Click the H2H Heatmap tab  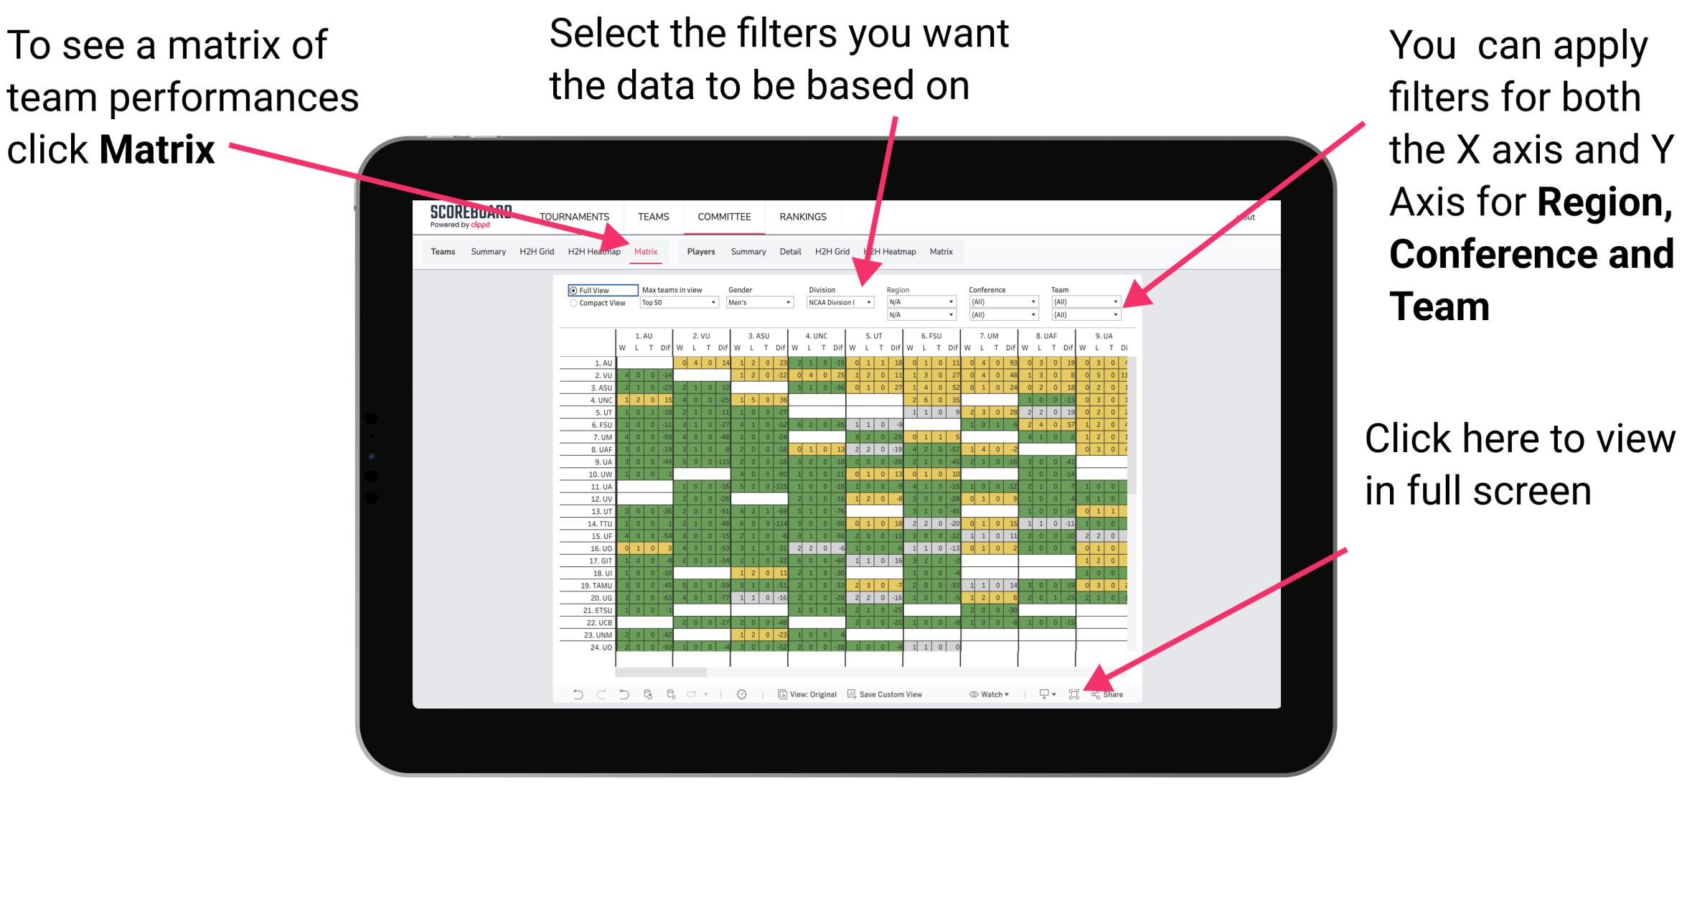pyautogui.click(x=593, y=252)
